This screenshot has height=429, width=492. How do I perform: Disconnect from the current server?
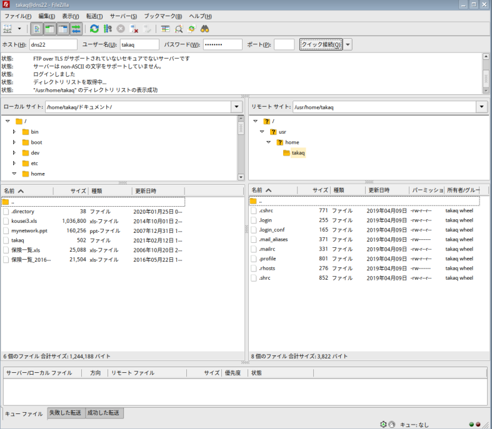[134, 29]
